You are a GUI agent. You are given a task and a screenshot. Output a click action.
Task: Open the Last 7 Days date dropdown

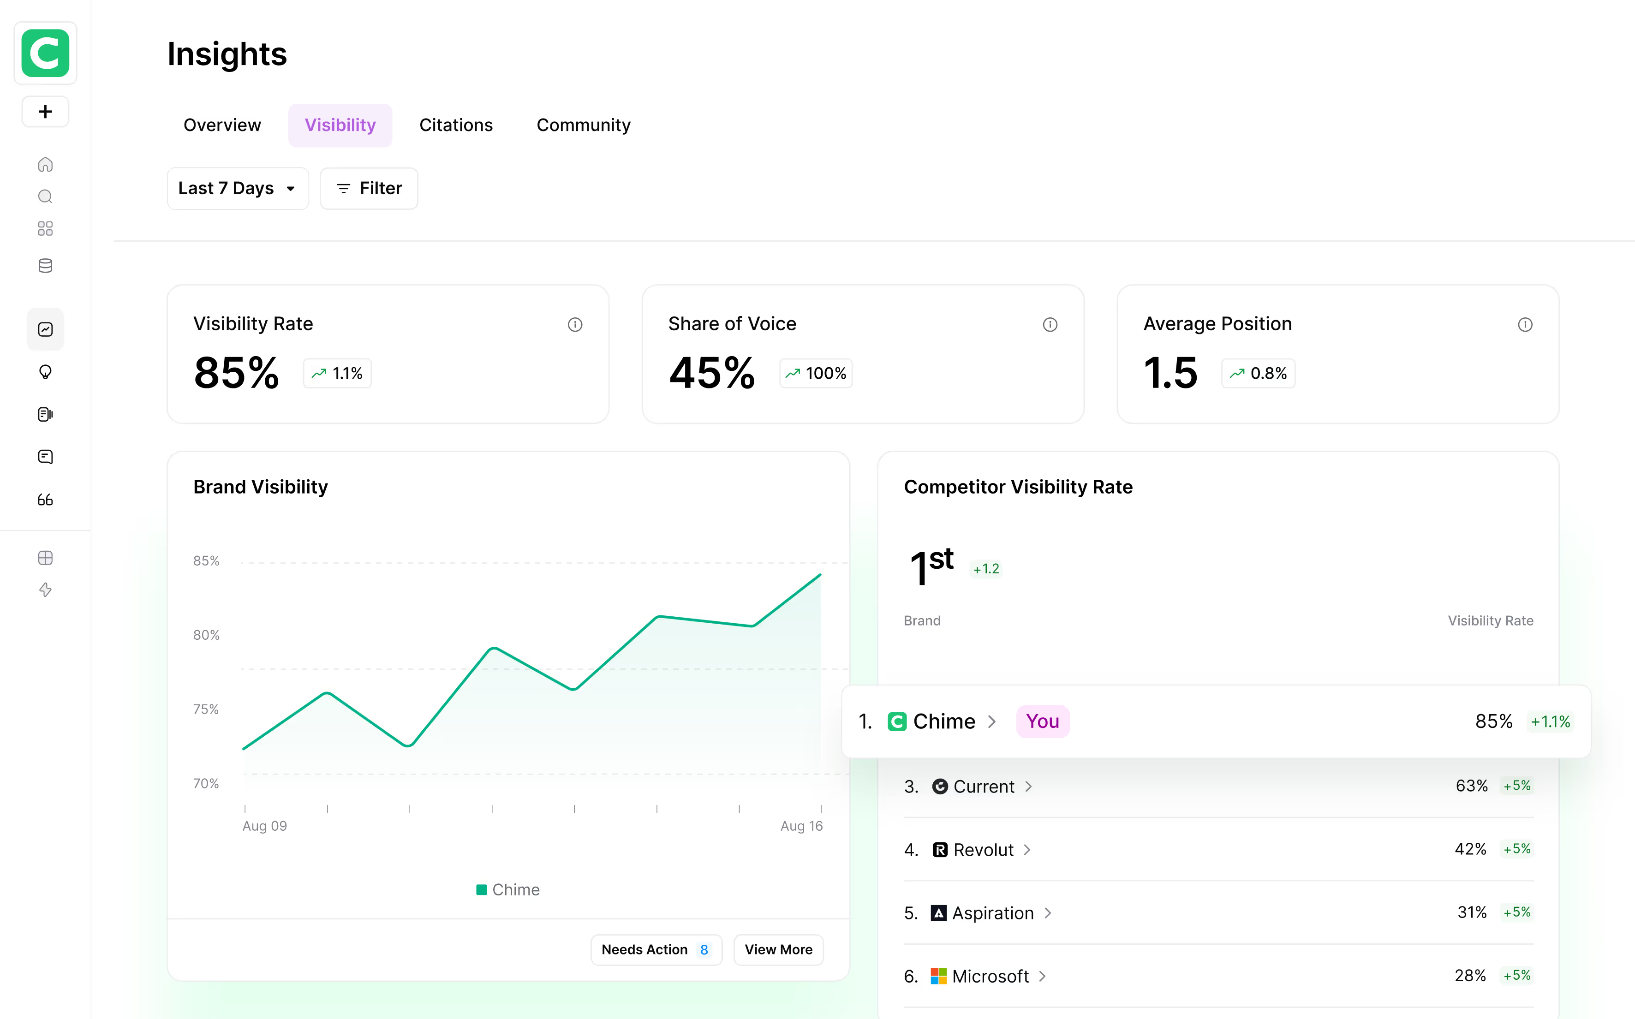237,188
